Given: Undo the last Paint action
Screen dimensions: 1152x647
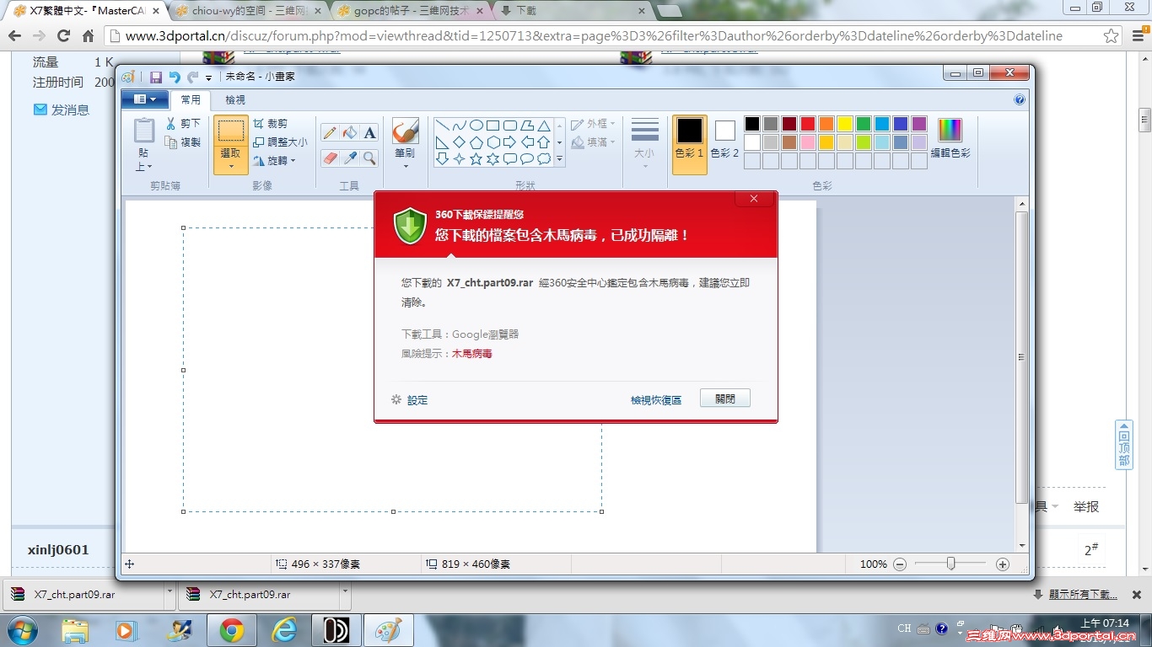Looking at the screenshot, I should click(175, 77).
